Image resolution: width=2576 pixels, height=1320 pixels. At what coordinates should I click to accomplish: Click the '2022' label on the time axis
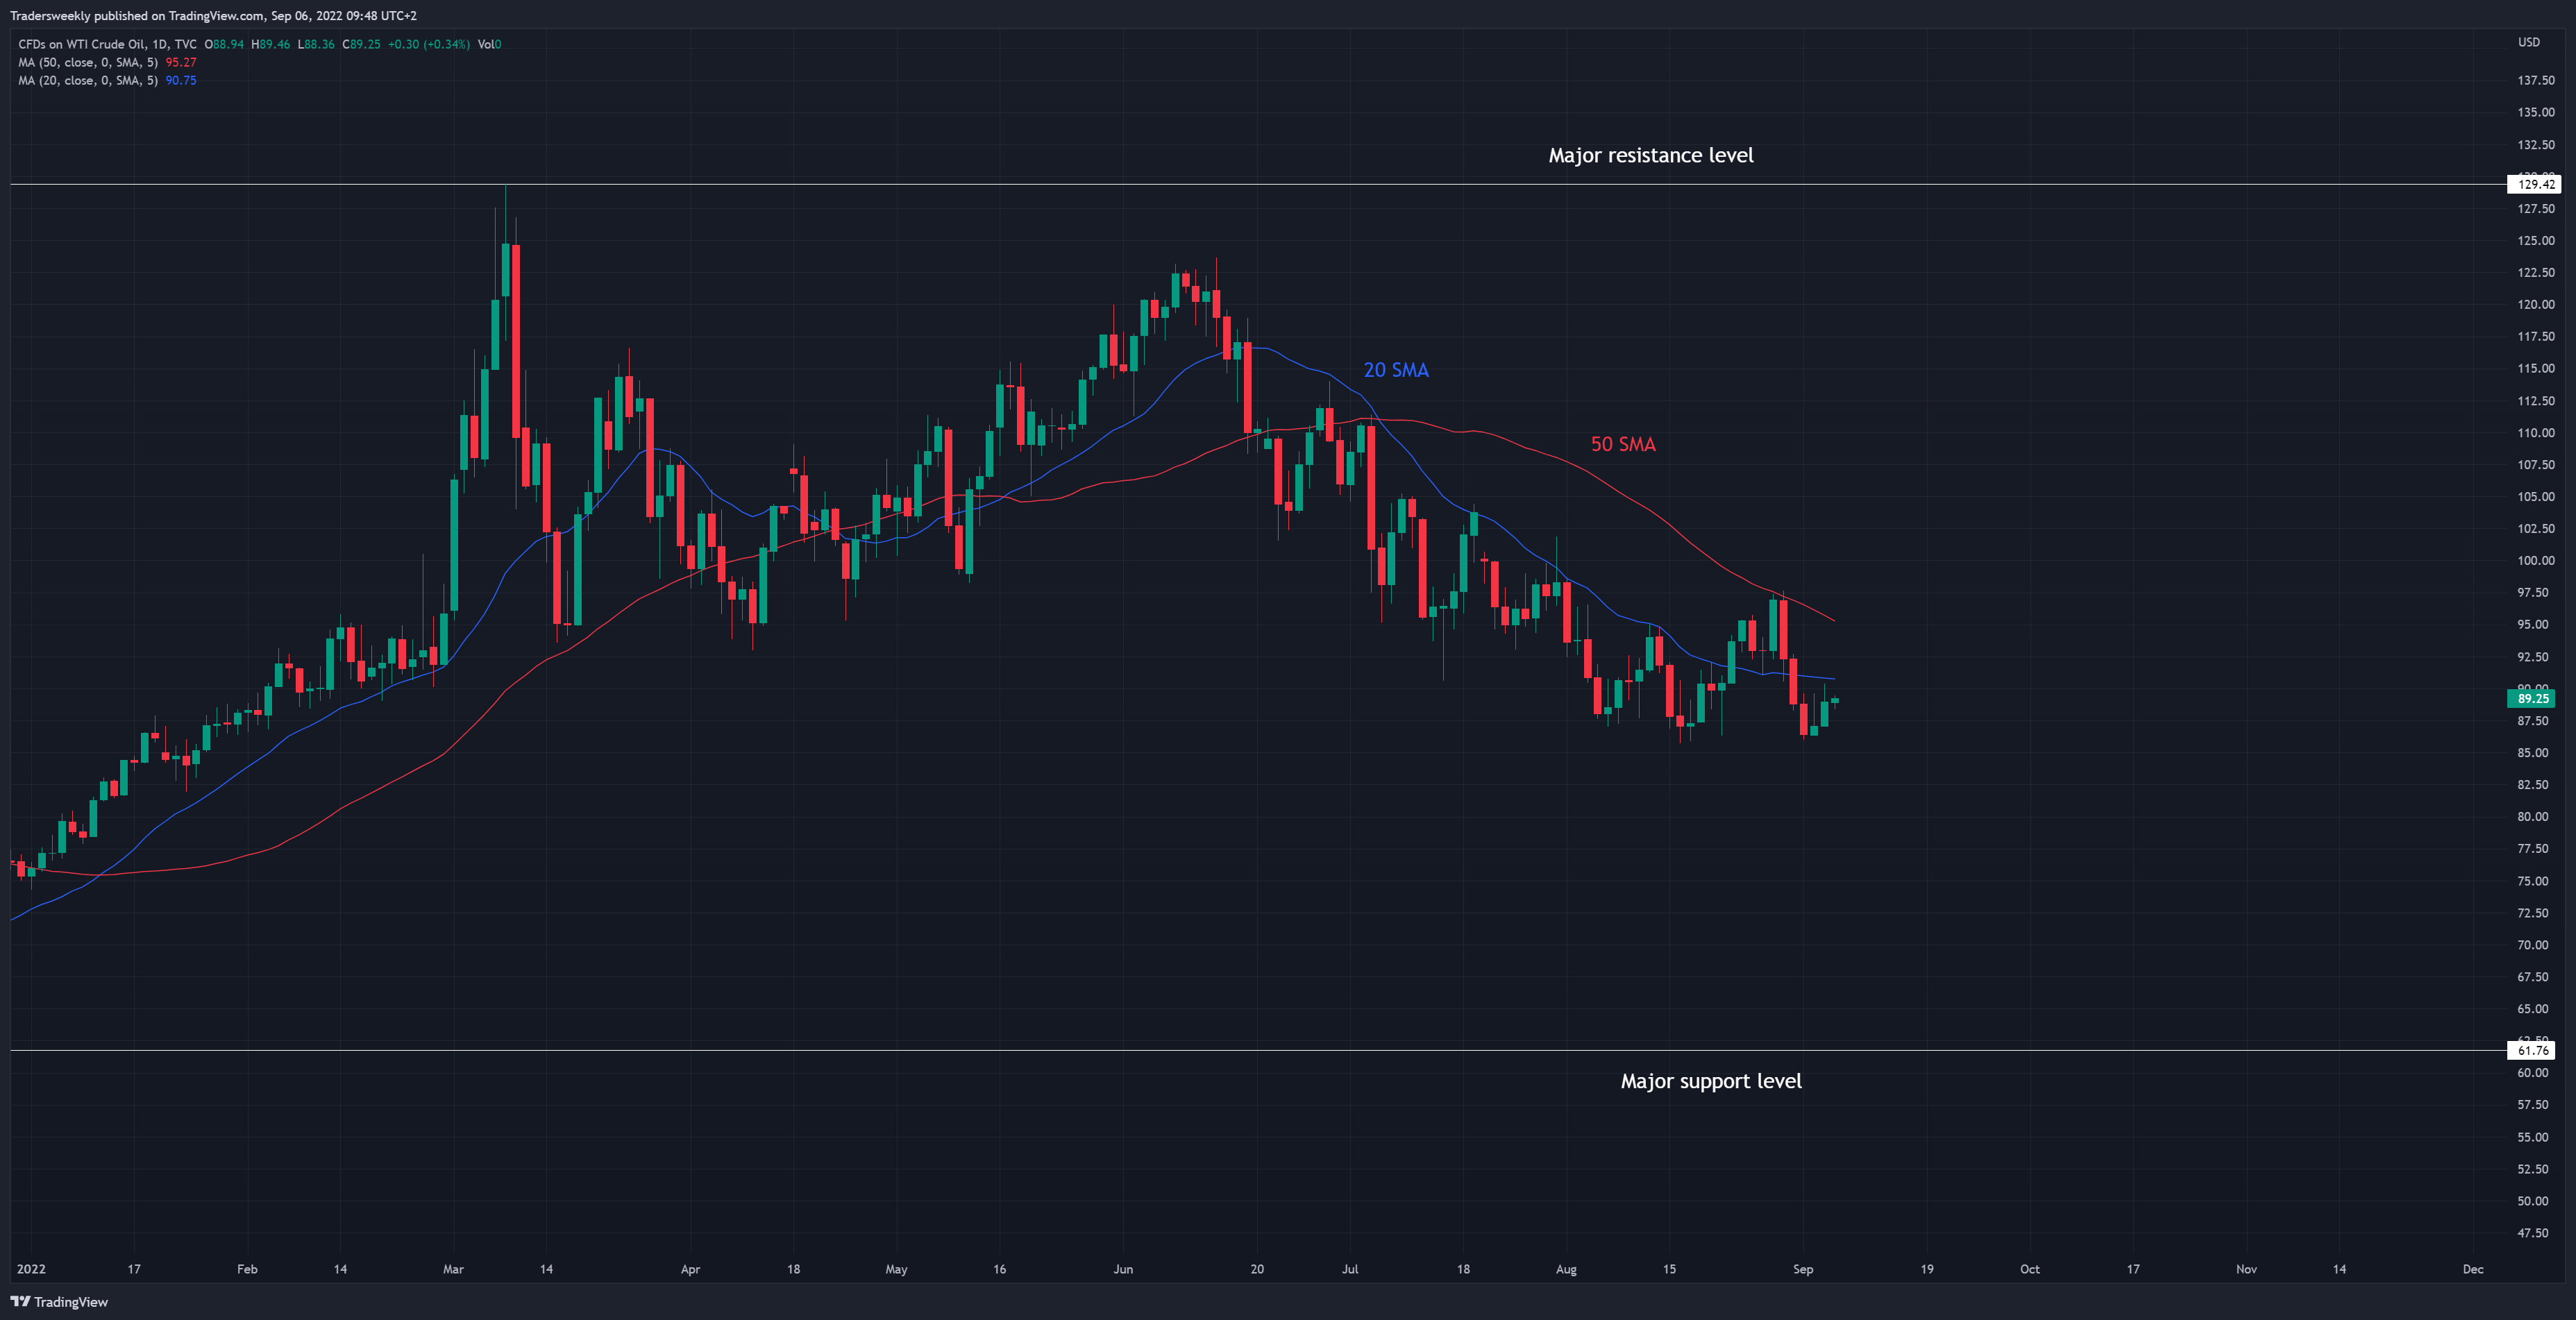31,1269
